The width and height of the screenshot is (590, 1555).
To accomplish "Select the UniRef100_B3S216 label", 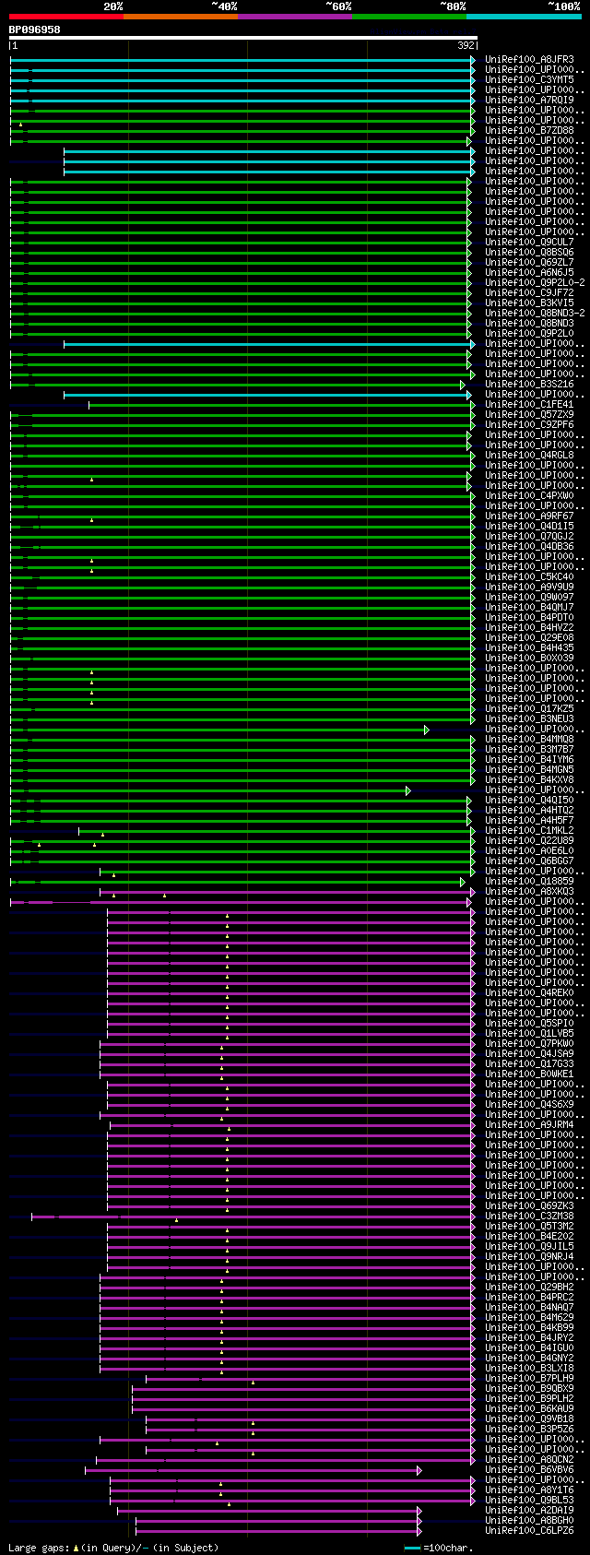I will [x=529, y=385].
